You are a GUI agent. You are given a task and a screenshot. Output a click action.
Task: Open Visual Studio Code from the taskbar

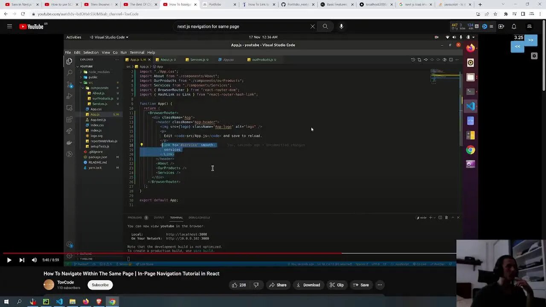(59, 302)
